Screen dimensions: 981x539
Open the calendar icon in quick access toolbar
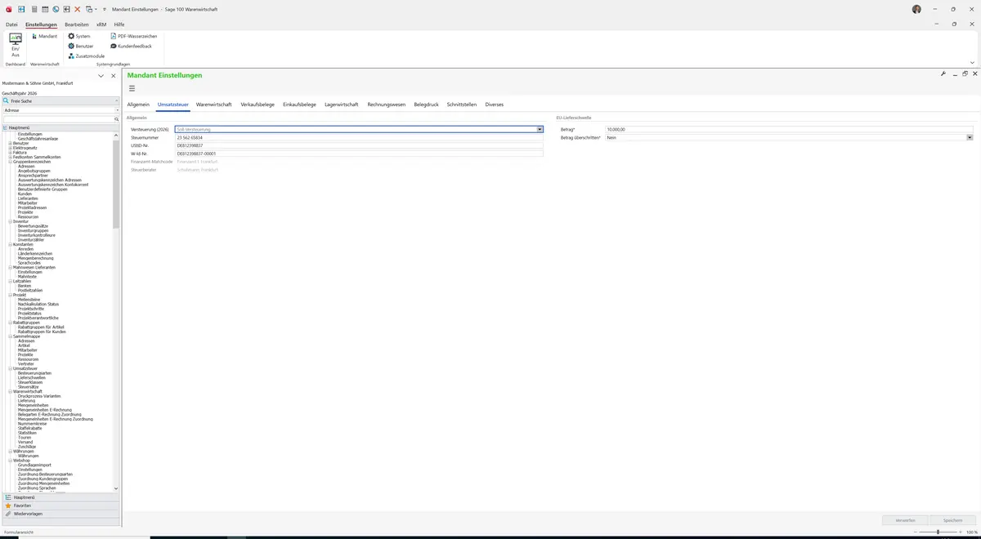tap(44, 9)
